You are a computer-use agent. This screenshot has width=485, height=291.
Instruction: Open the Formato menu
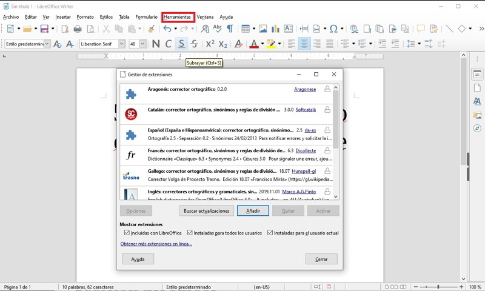[85, 17]
